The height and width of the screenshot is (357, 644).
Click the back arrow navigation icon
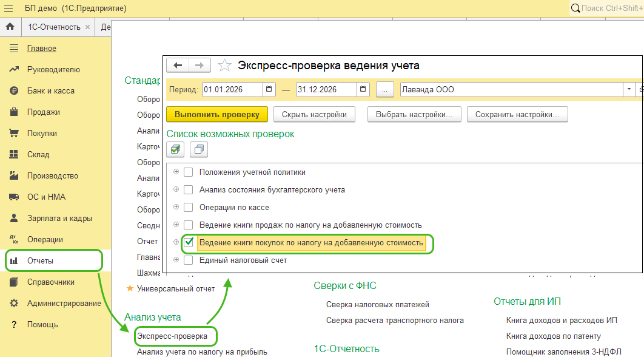tap(178, 66)
